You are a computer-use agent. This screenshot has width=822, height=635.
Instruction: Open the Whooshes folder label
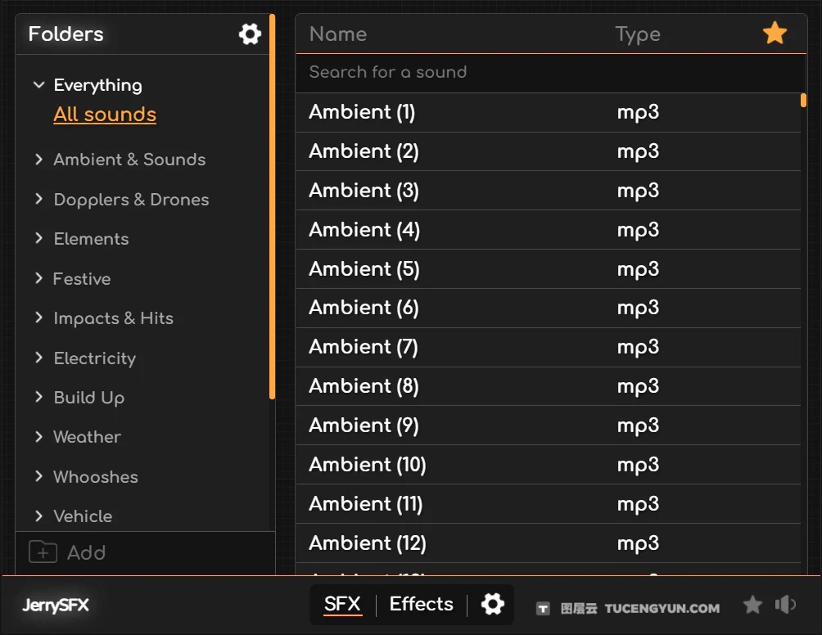point(96,477)
